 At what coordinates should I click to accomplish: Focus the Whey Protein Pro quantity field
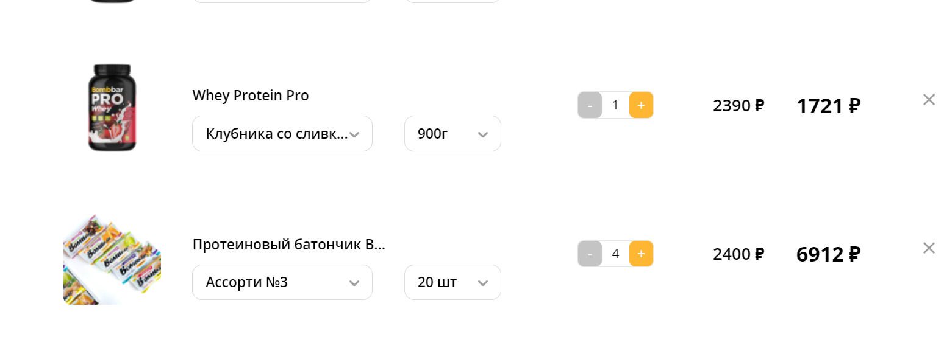[x=615, y=105]
